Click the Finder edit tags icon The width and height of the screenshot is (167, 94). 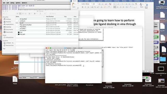[x=45, y=14]
